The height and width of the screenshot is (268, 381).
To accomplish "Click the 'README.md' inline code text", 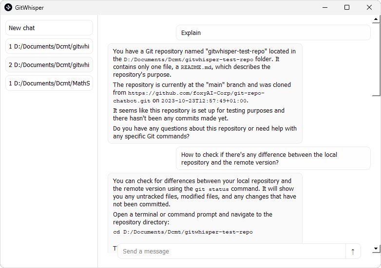I will point(196,67).
